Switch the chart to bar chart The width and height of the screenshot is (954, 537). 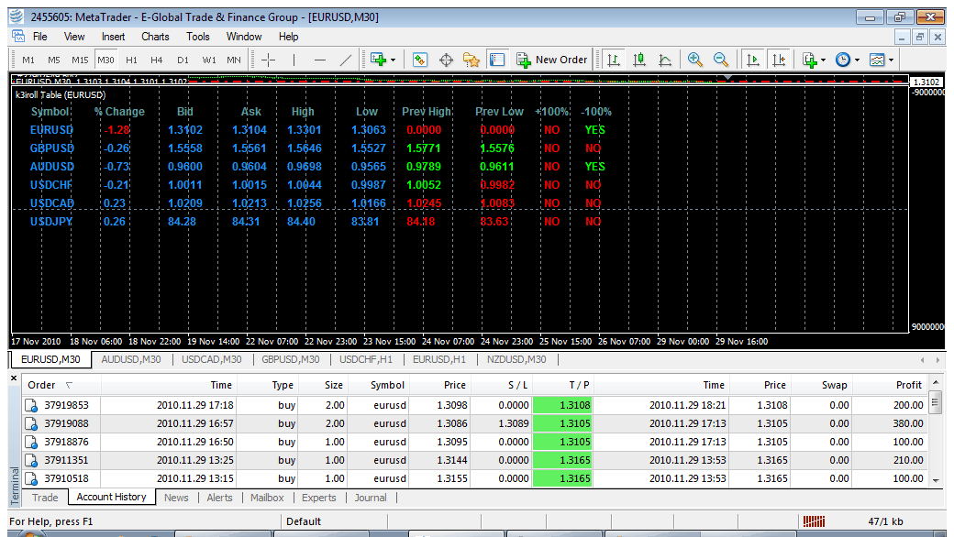(614, 60)
